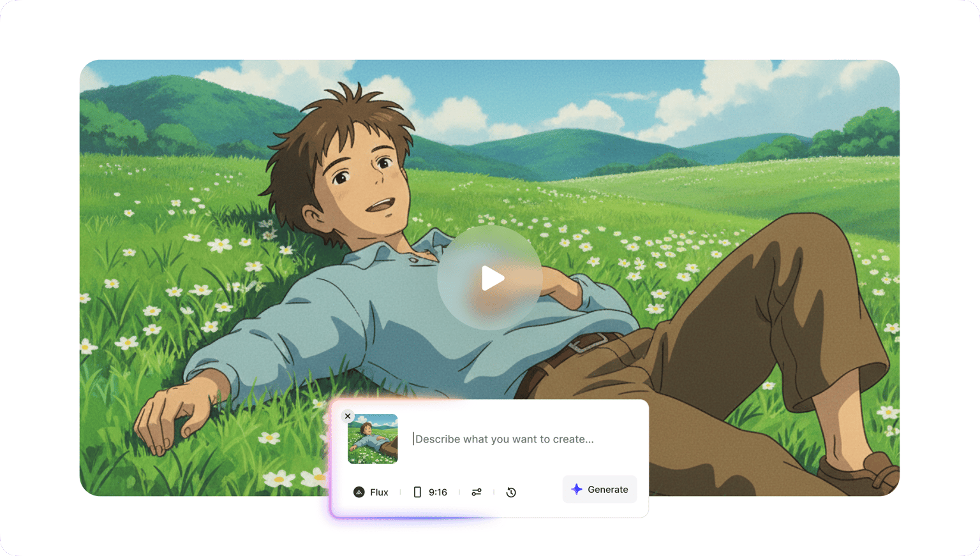
Task: Open the advanced settings sliders icon
Action: [x=477, y=492]
